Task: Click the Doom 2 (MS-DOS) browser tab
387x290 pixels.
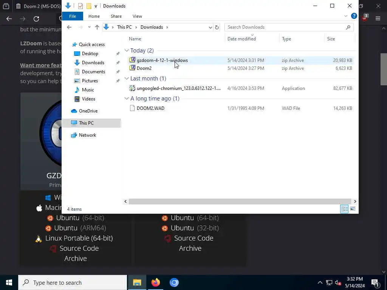Action: click(x=38, y=6)
